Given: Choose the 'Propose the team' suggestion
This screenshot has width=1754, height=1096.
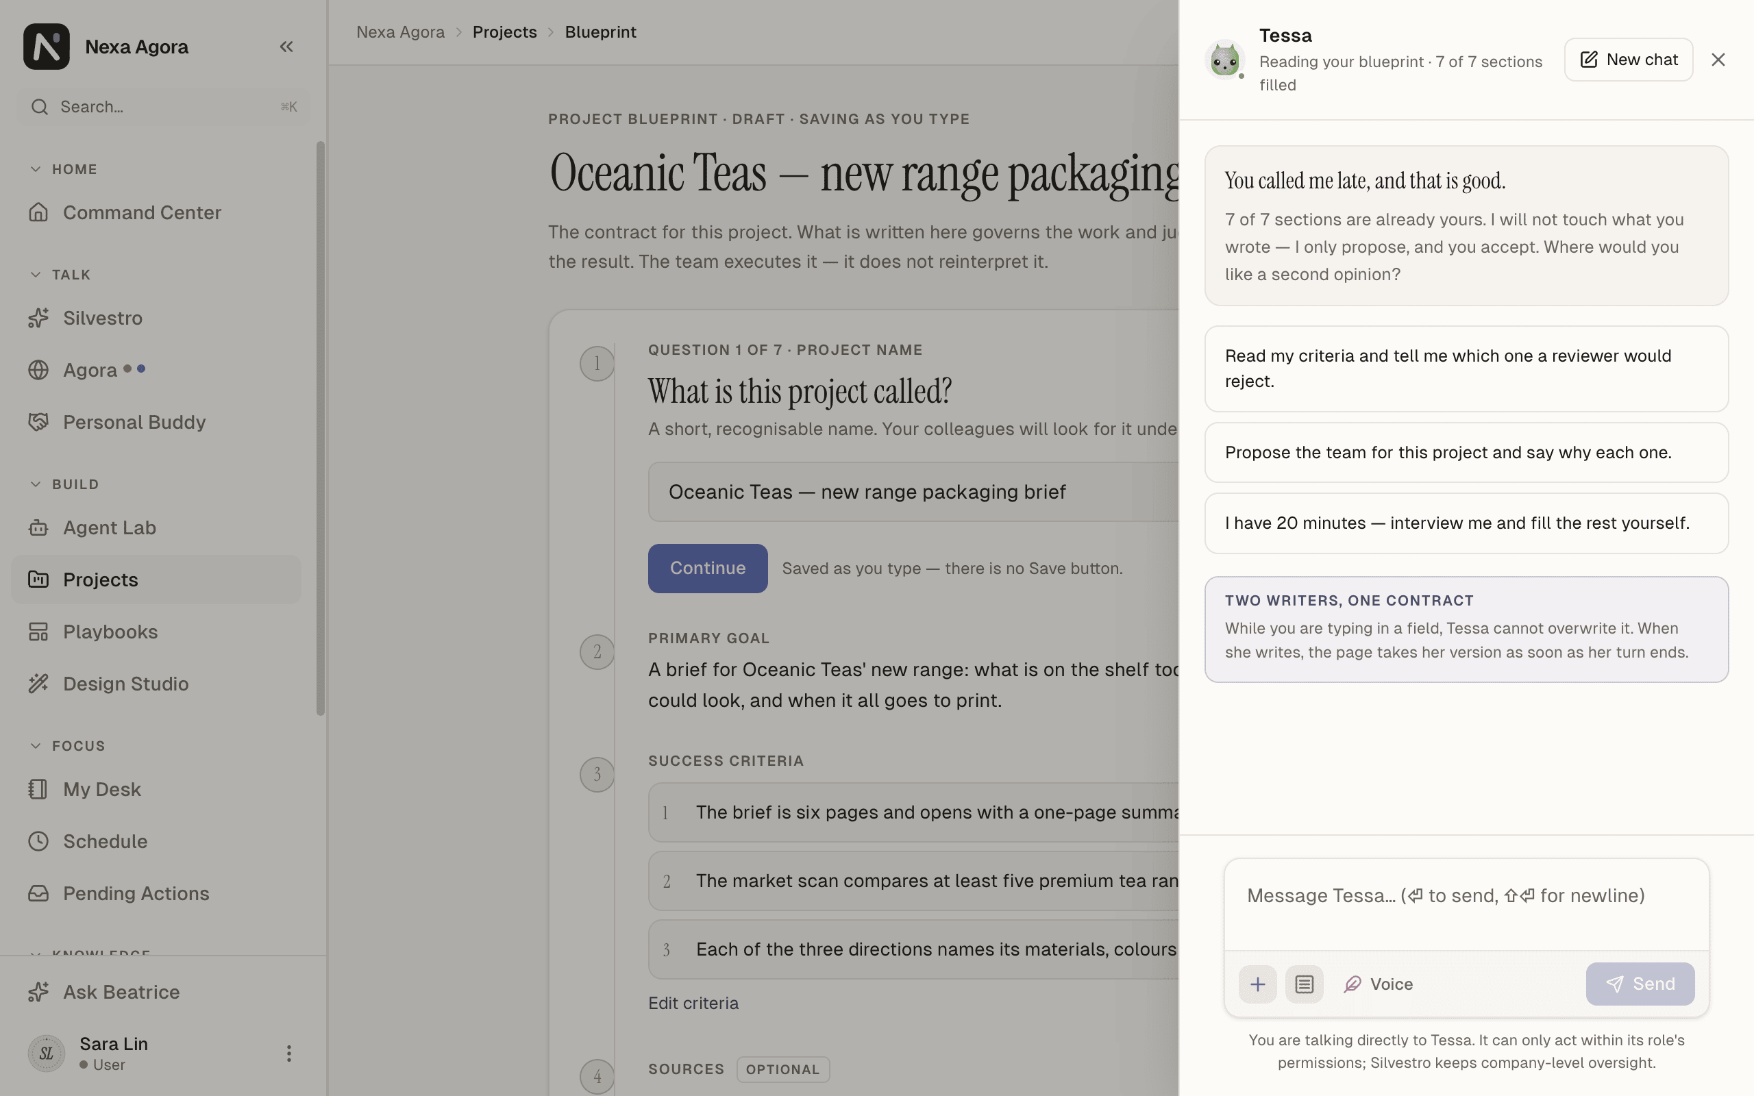Looking at the screenshot, I should click(x=1466, y=453).
